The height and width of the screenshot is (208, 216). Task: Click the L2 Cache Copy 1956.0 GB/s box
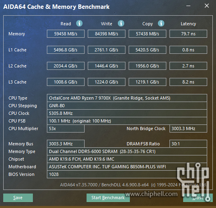pyautogui.click(x=147, y=66)
